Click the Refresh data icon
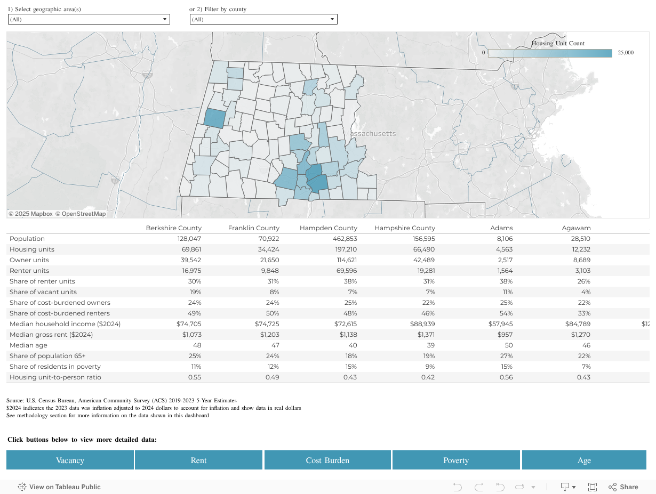Image resolution: width=656 pixels, height=494 pixels. coord(520,487)
